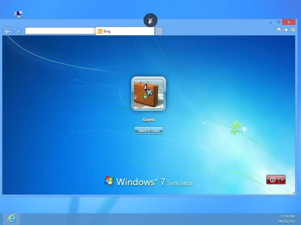Click the Bing favicon in the tab
The width and height of the screenshot is (301, 225).
(x=100, y=31)
